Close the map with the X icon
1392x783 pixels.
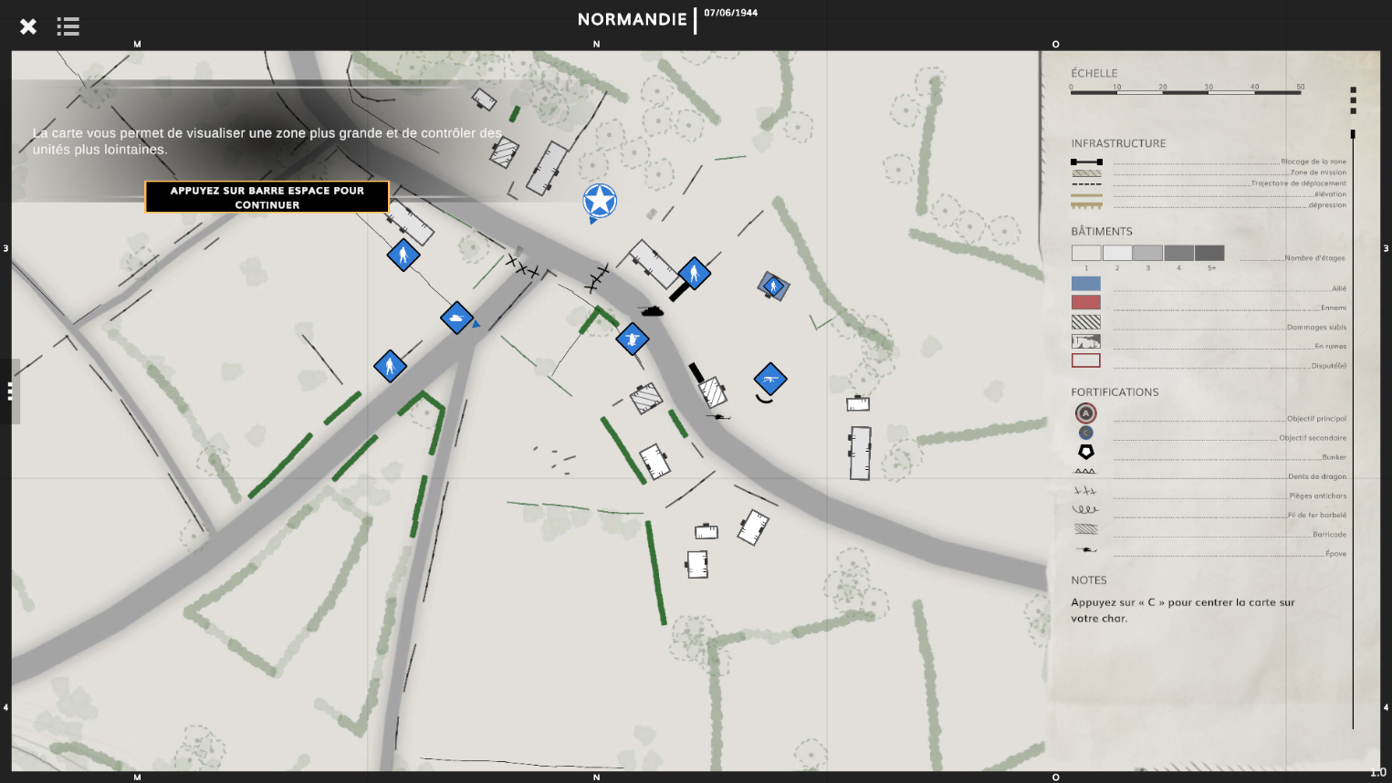pyautogui.click(x=28, y=26)
